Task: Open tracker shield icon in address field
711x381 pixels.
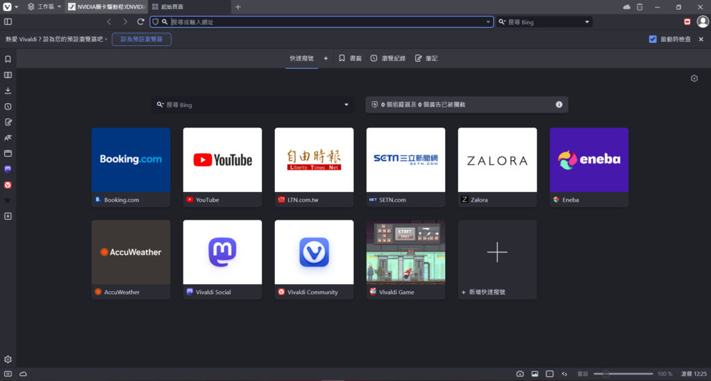Action: point(156,21)
